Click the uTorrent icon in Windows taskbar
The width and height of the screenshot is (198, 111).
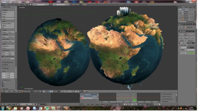(47, 109)
